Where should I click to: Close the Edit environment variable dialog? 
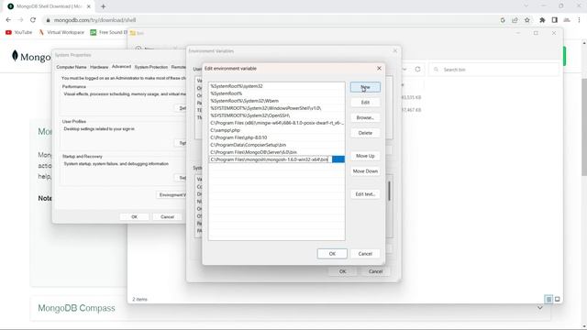click(379, 68)
